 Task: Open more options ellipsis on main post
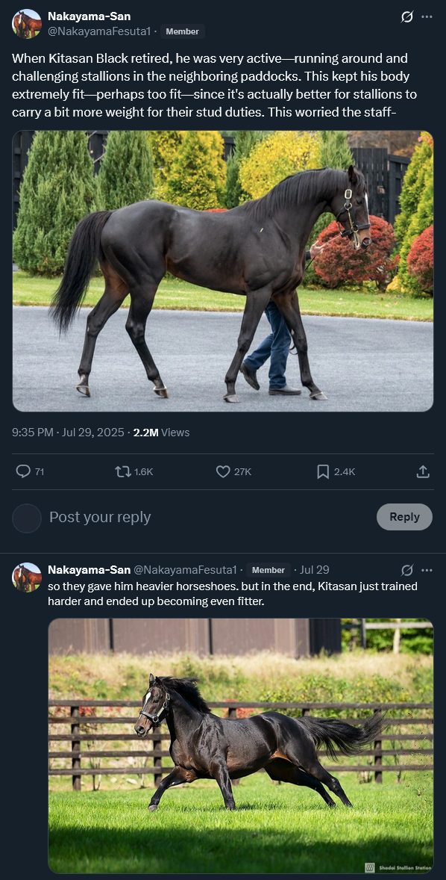[427, 17]
